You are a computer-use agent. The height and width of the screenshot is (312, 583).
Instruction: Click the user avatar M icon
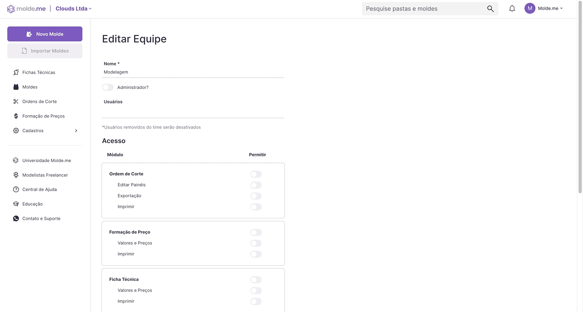click(530, 8)
